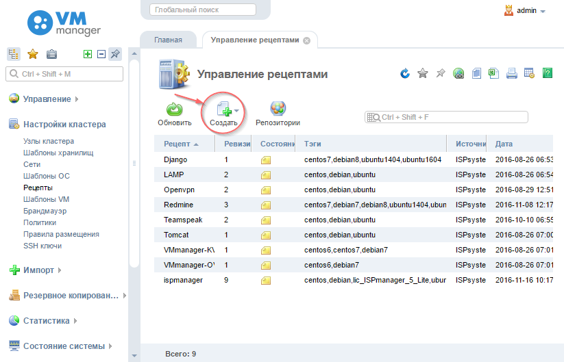This screenshot has height=362, width=564.
Task: Open Брандмауэр menu item
Action: 45,211
